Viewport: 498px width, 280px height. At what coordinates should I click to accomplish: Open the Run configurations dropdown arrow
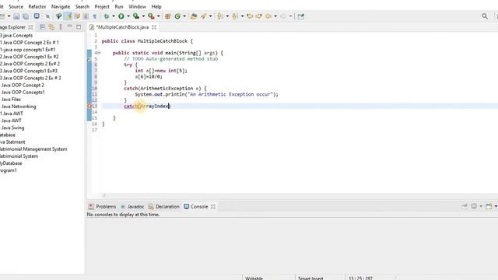click(128, 16)
